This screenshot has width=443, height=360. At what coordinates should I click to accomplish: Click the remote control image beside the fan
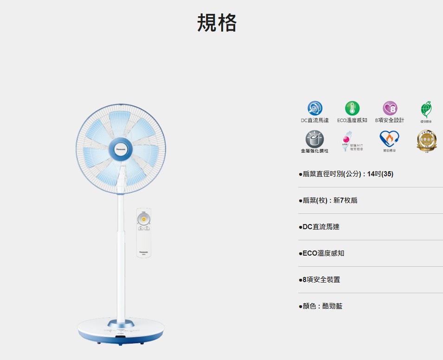coord(144,233)
